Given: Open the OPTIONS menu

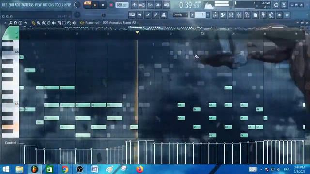Looking at the screenshot, I should tap(48, 5).
